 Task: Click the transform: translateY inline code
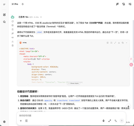tap(68, 100)
